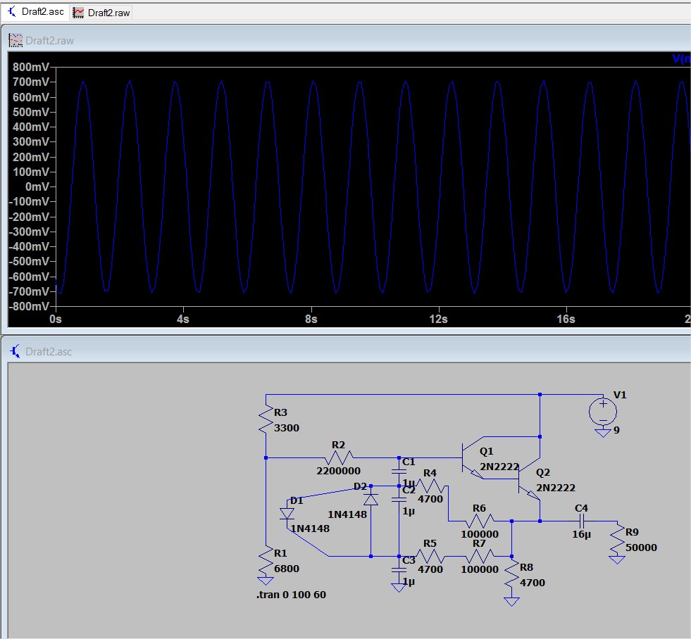Image resolution: width=691 pixels, height=639 pixels.
Task: Select resistor R6 symbol
Action: [x=480, y=521]
